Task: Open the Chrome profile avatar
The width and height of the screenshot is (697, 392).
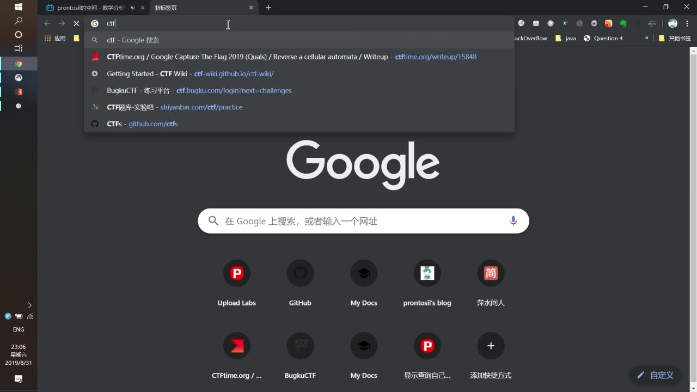Action: pyautogui.click(x=672, y=23)
